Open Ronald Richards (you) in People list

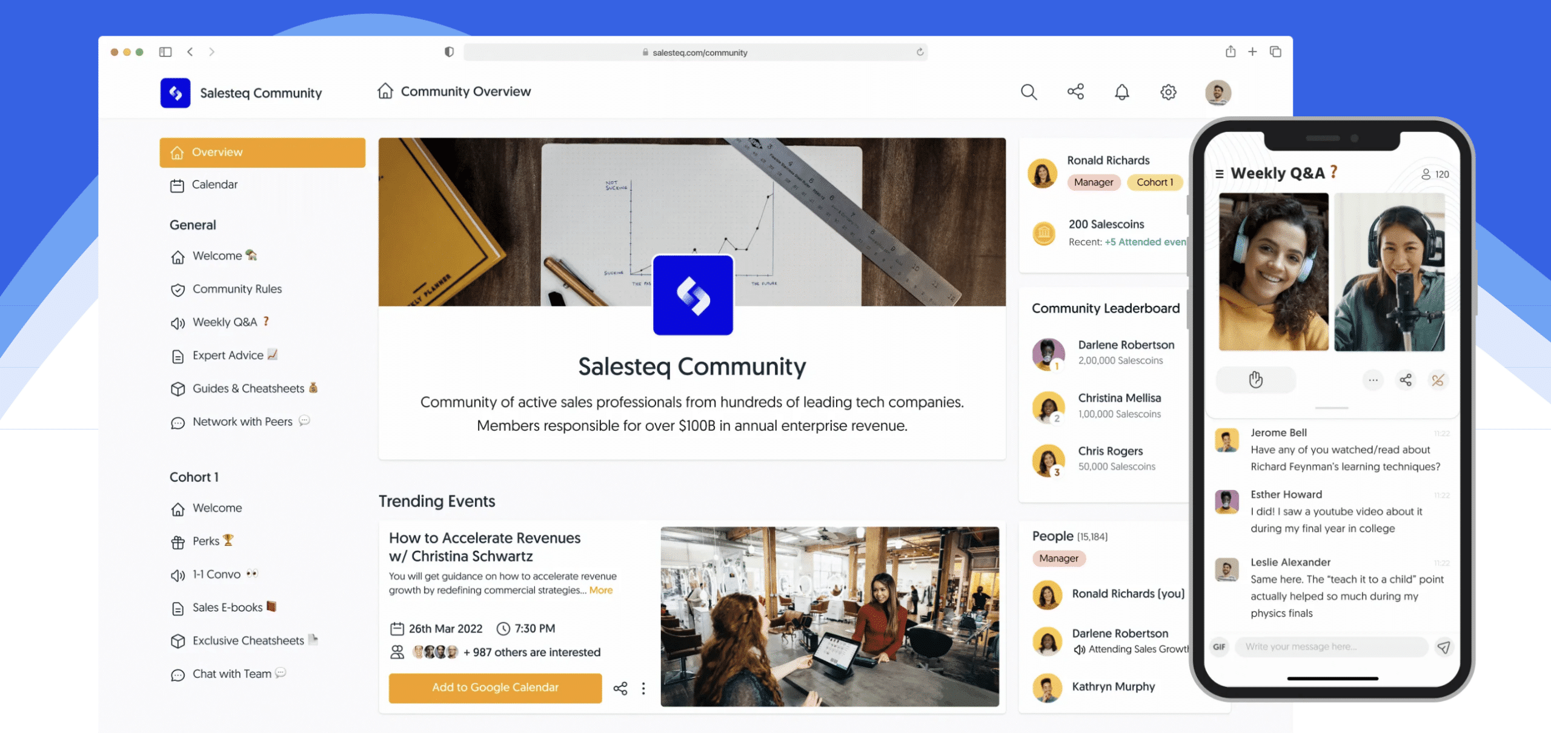[1109, 594]
